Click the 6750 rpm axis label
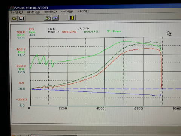The height and width of the screenshot is (136, 181). click(138, 108)
